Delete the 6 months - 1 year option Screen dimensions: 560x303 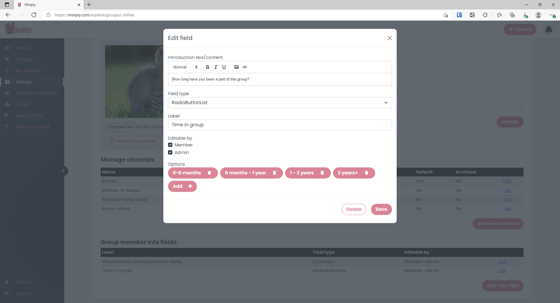274,173
